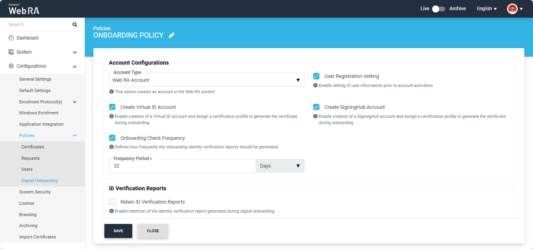This screenshot has width=533, height=249.
Task: Edit policy name with pencil icon
Action: [x=172, y=35]
